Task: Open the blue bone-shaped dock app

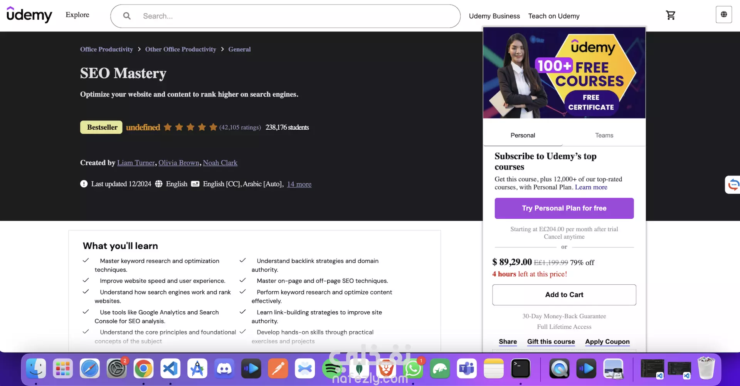Action: coord(305,369)
